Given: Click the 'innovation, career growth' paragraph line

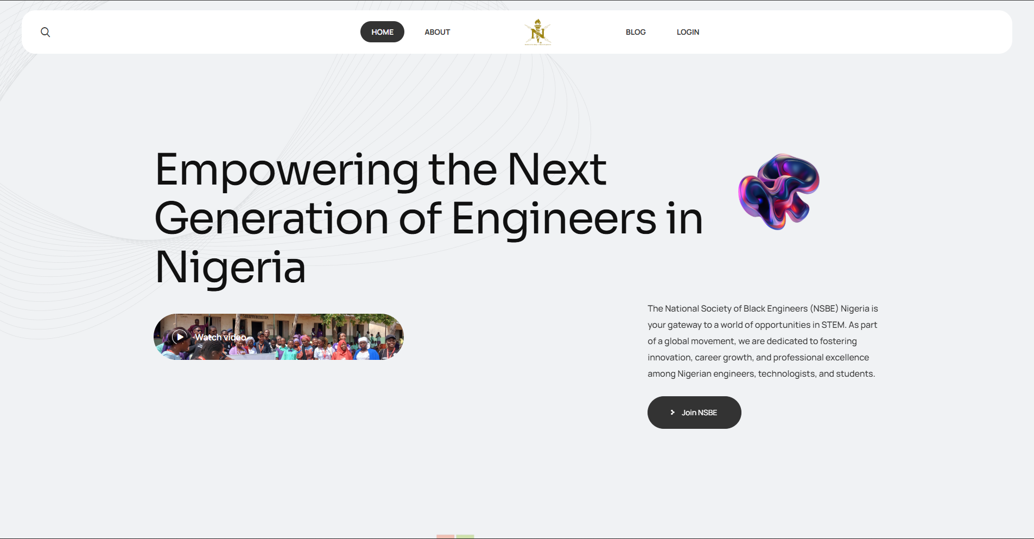Looking at the screenshot, I should [x=758, y=357].
